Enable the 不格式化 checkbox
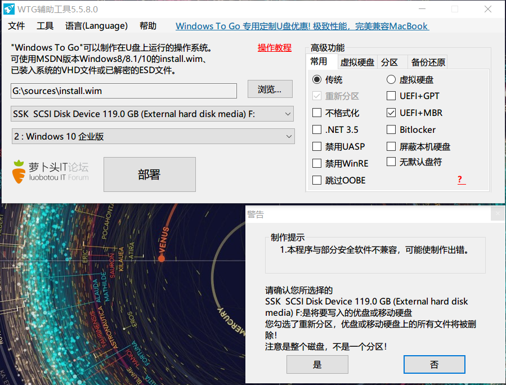Viewport: 506px width, 385px height. coord(317,113)
